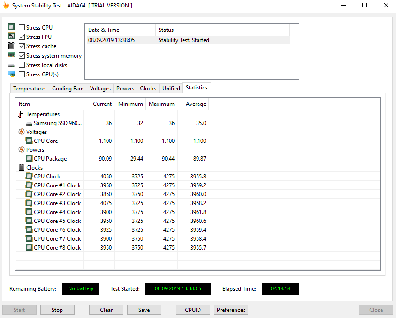Click the CPU Package current value 90.09
Viewport: 396px width, 318px height.
pyautogui.click(x=105, y=159)
